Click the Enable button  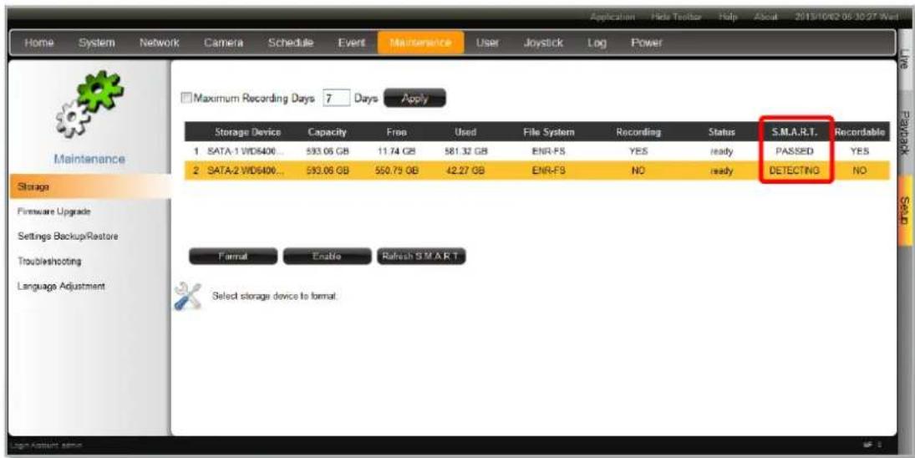(x=327, y=257)
